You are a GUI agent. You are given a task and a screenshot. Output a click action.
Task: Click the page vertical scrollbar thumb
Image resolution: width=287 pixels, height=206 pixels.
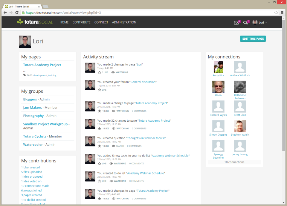pyautogui.click(x=283, y=85)
